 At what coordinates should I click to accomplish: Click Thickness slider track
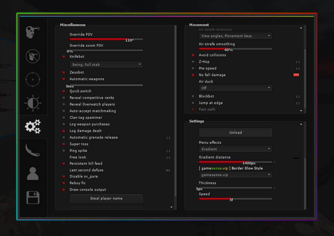pos(236,188)
